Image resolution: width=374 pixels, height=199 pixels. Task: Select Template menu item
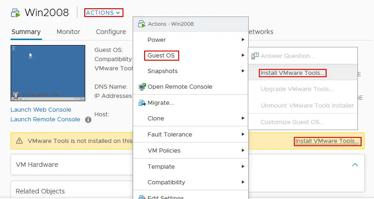(191, 167)
